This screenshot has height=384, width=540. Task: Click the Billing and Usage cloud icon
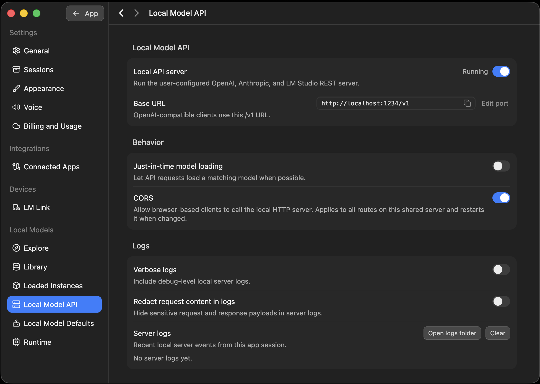pyautogui.click(x=16, y=126)
